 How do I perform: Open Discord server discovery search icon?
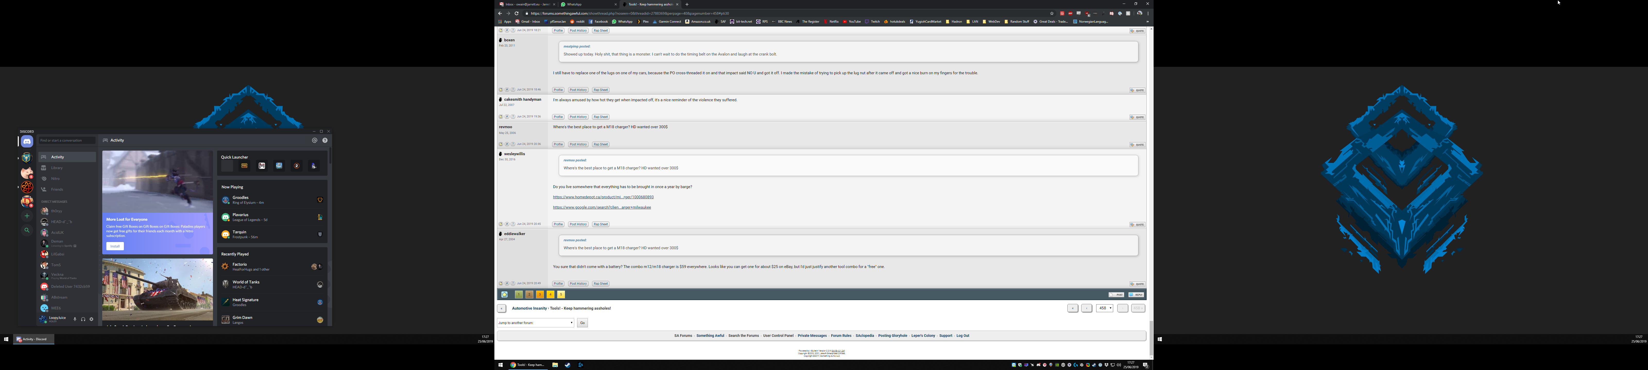[27, 230]
